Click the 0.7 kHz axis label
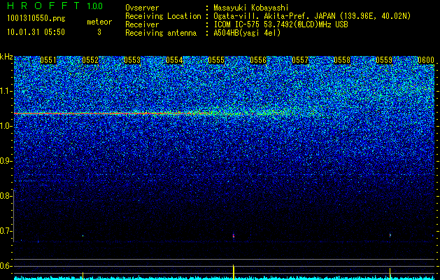 pos(5,231)
